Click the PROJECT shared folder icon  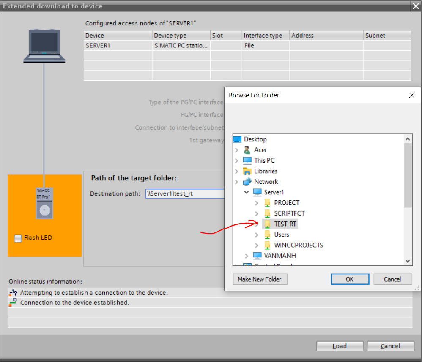(267, 203)
